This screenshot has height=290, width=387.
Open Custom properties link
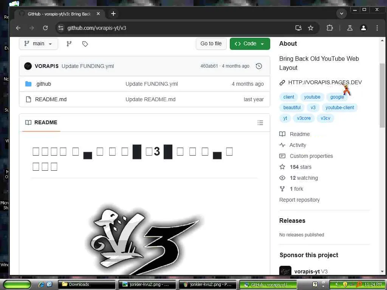[x=311, y=156]
